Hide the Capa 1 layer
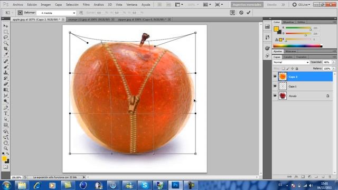 click(275, 86)
